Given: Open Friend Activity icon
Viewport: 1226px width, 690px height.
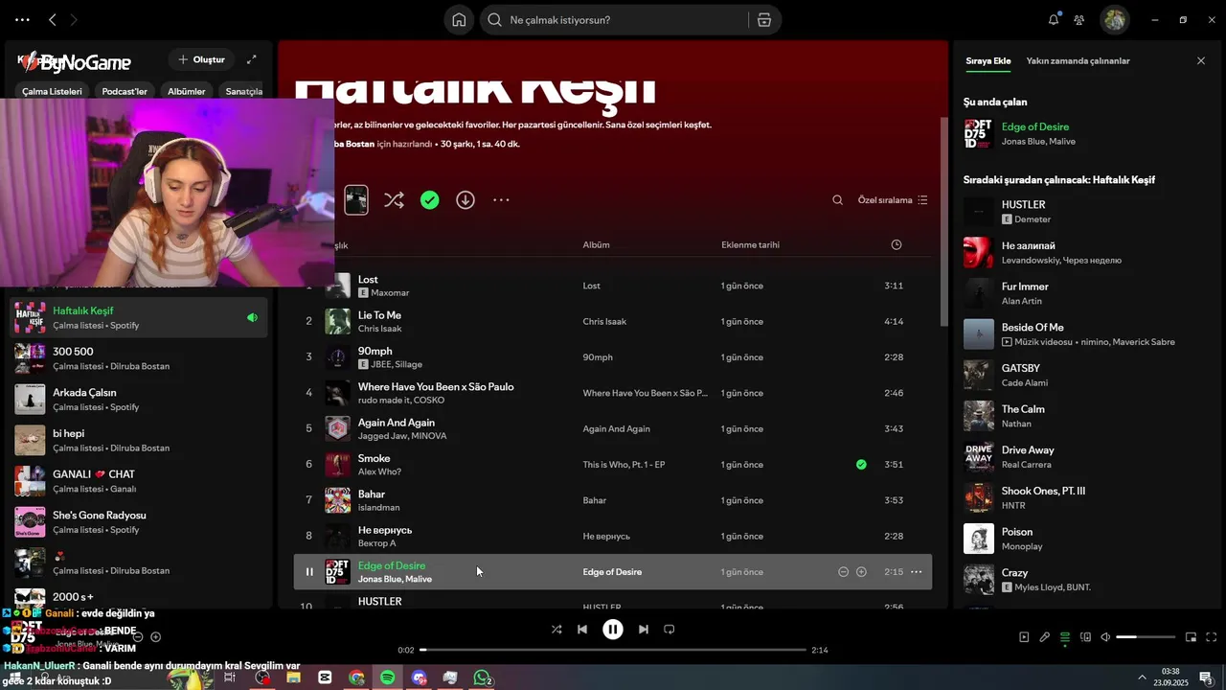Looking at the screenshot, I should [1079, 20].
